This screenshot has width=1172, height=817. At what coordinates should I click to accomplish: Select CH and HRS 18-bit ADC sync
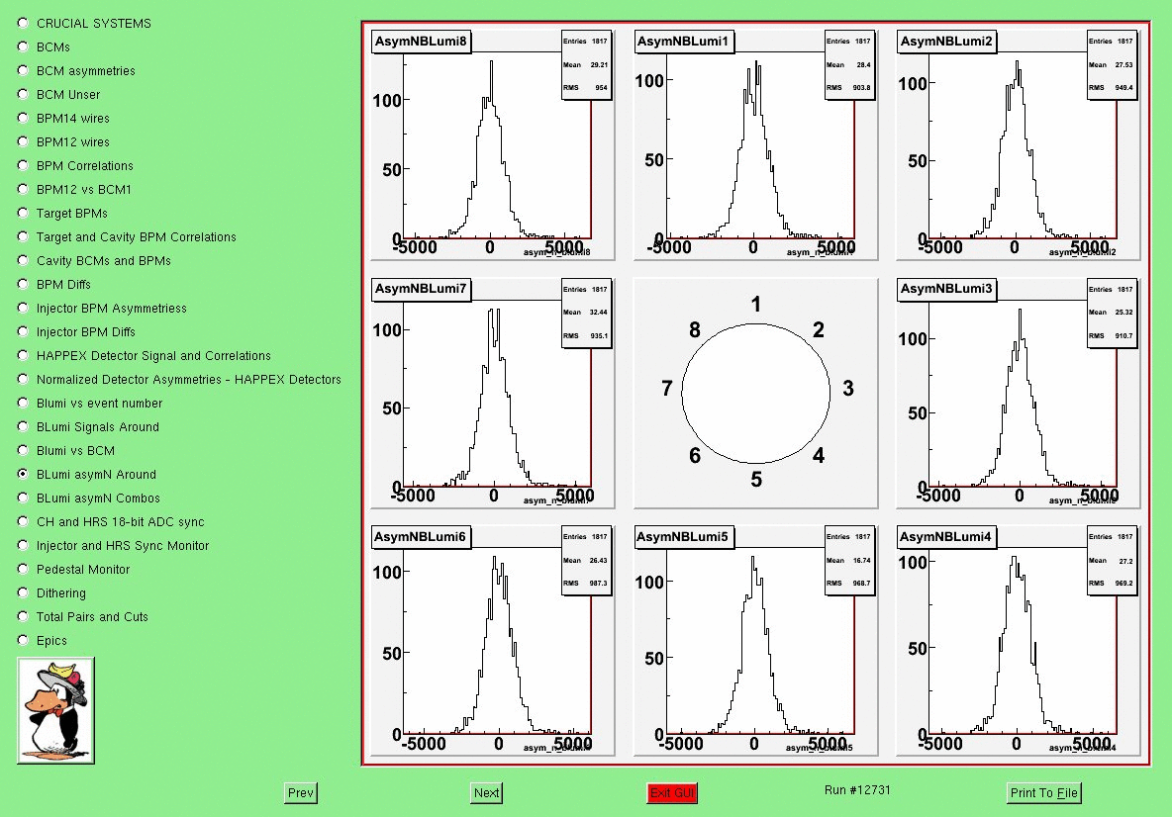[23, 522]
